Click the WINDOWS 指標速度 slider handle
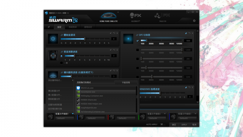243x137 pixels. point(160,93)
